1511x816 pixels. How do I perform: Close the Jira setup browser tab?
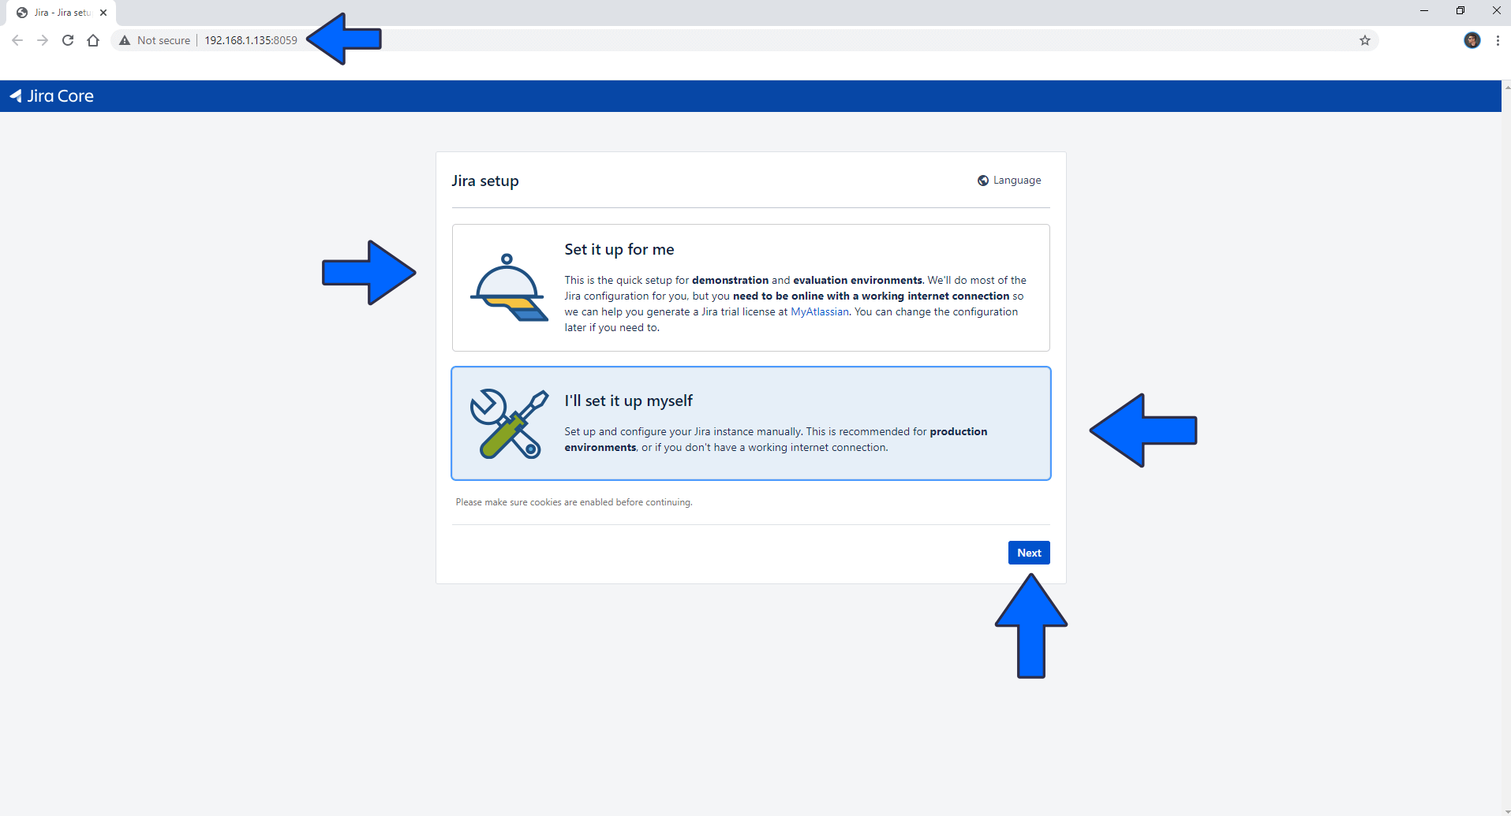(103, 13)
